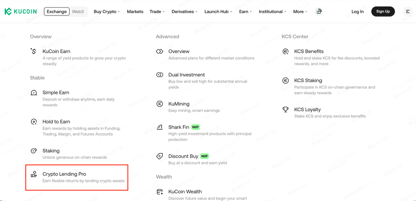Click the KCS Benefits icon
The height and width of the screenshot is (201, 416).
(286, 52)
